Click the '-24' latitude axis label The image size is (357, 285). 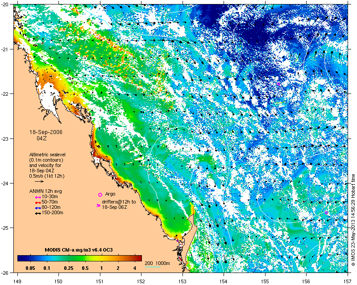click(x=5, y=183)
